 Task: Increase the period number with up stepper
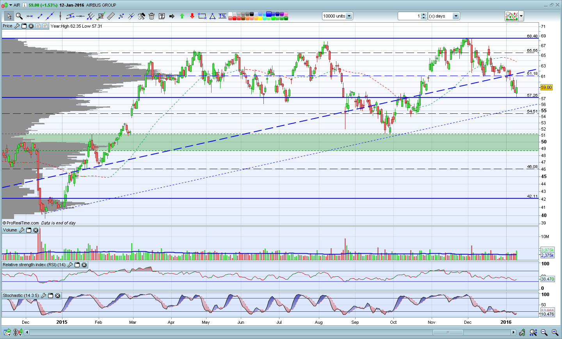coord(424,14)
